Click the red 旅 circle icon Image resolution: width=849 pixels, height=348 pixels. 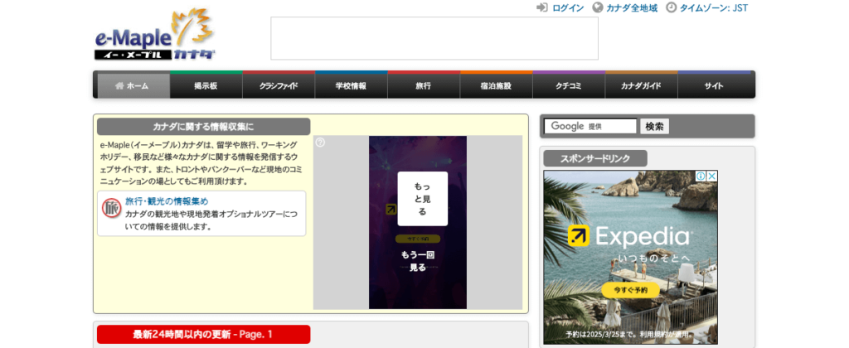point(111,209)
